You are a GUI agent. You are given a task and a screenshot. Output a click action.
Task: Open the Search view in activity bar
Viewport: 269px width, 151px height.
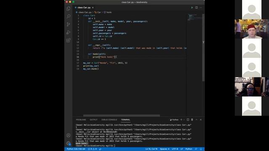click(68, 16)
